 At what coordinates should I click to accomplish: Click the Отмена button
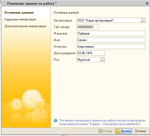140,131
